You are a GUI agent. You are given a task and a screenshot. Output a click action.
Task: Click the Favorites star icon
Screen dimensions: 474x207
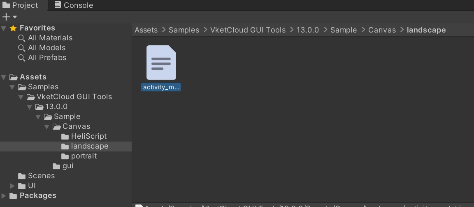[x=13, y=28]
